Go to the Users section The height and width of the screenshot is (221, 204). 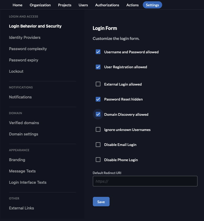point(83,5)
